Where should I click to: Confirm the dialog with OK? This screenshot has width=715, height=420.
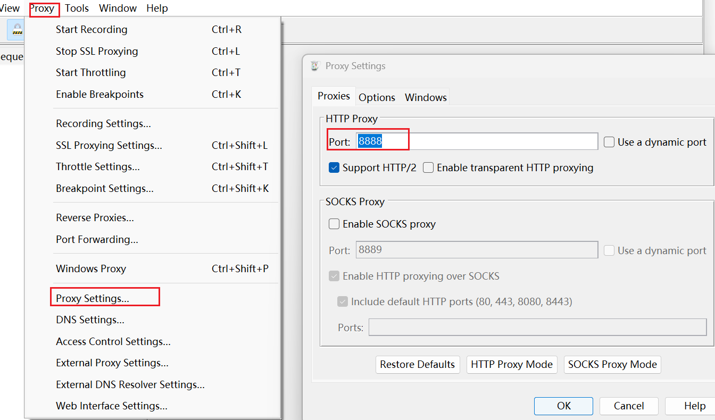click(x=563, y=406)
